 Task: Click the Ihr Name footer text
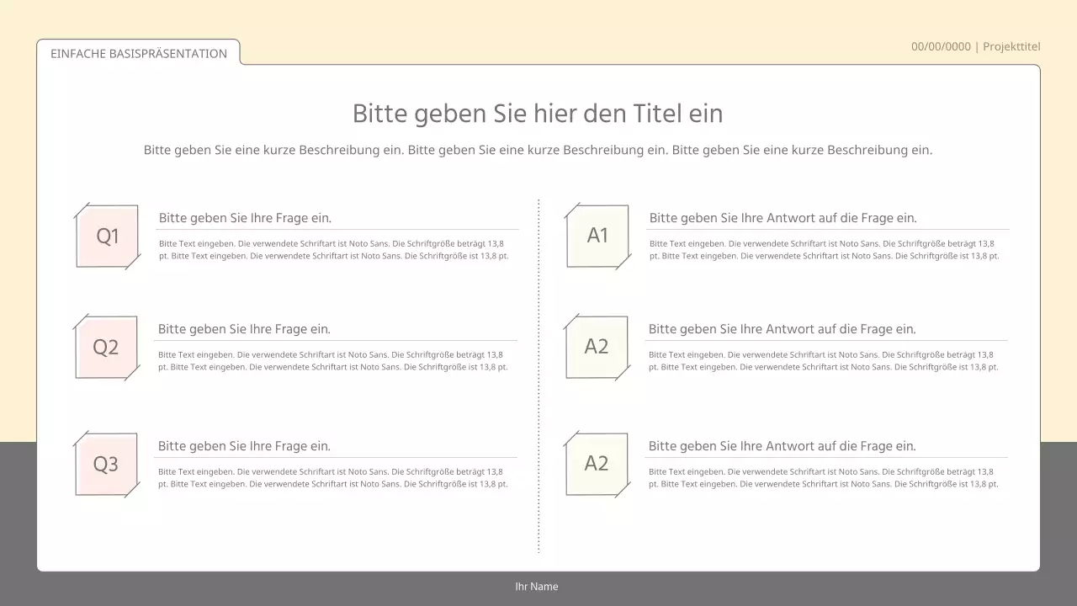point(536,587)
